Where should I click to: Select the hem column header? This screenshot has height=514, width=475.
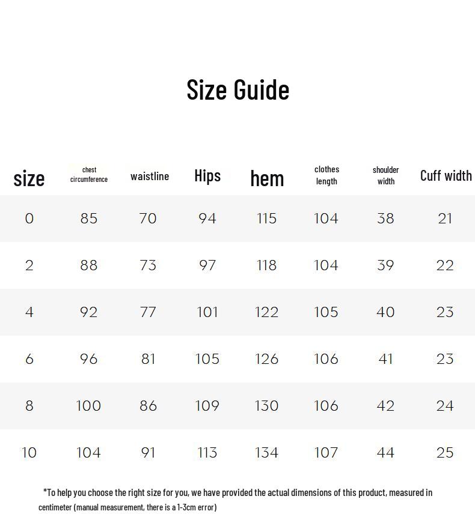point(267,178)
